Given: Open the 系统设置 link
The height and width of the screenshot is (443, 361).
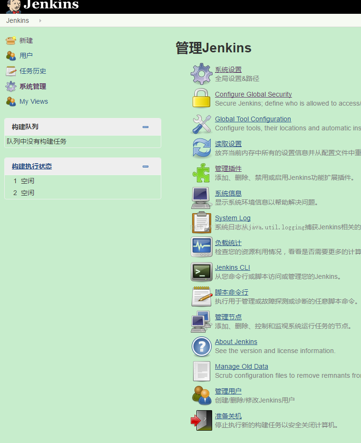Looking at the screenshot, I should (228, 69).
